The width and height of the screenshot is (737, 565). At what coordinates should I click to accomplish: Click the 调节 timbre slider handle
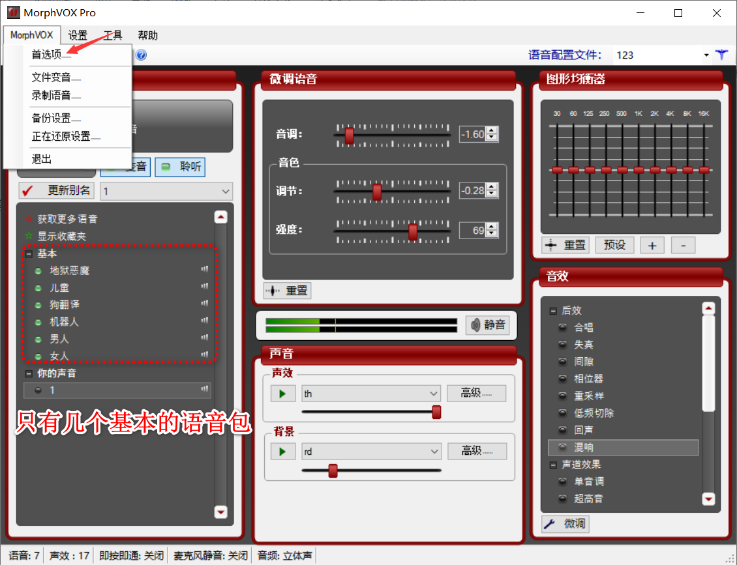pos(377,192)
